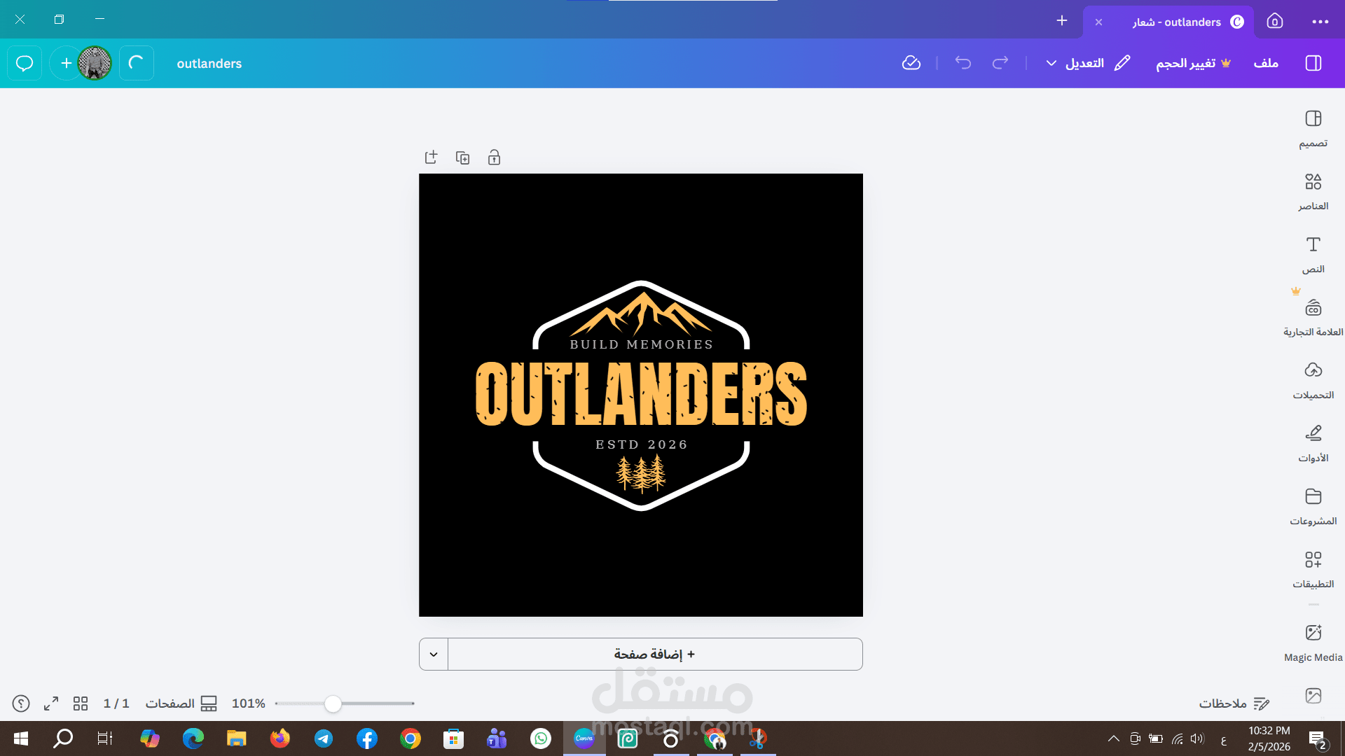The height and width of the screenshot is (756, 1345).
Task: Click the duplicate page icon above canvas
Action: pos(462,157)
